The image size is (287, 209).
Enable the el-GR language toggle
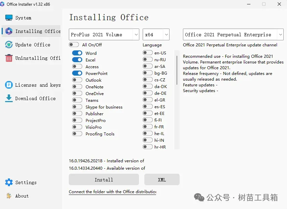coord(147,100)
